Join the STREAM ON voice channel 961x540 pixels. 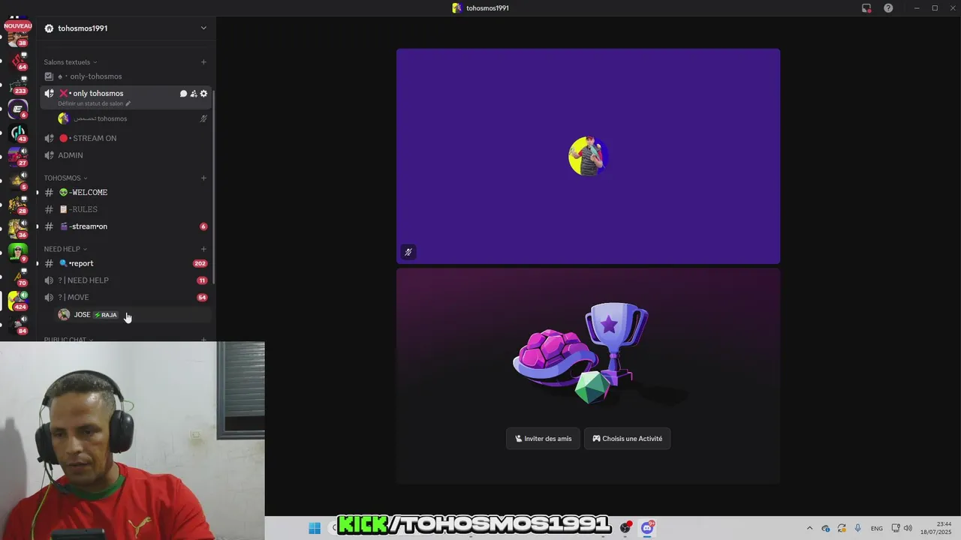point(126,138)
